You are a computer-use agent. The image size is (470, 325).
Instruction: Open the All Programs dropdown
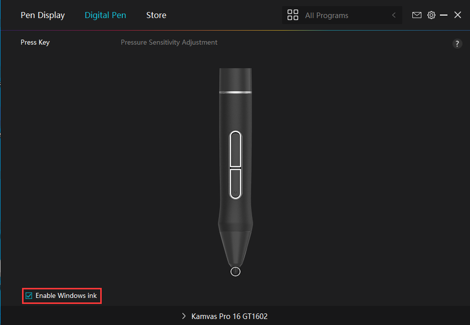coord(341,16)
